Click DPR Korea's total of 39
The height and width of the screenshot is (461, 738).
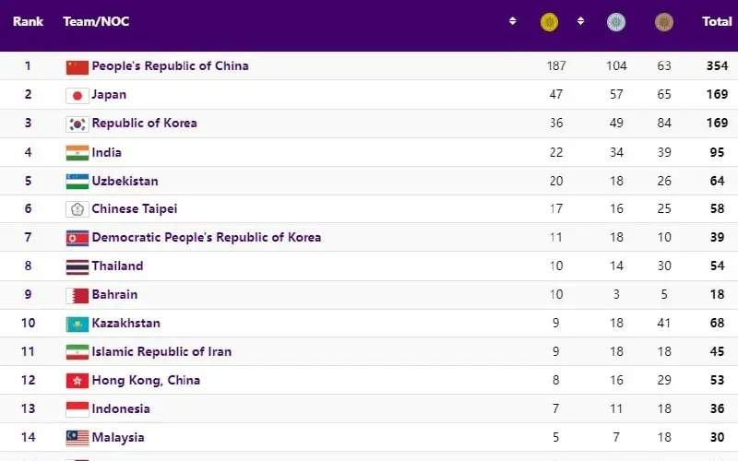pyautogui.click(x=717, y=237)
